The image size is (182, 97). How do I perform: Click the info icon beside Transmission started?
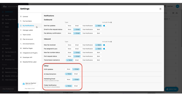coord(59,60)
